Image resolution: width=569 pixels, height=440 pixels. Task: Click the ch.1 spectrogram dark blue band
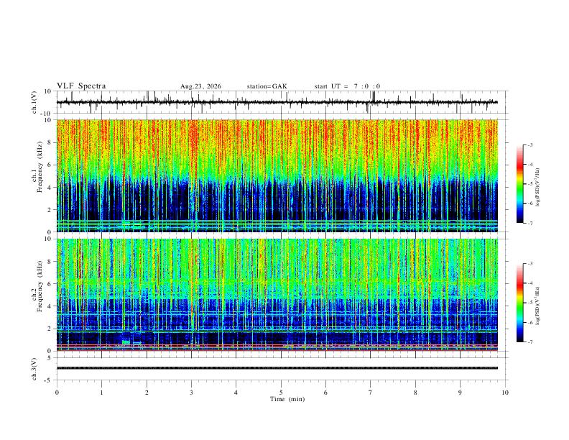pyautogui.click(x=277, y=199)
